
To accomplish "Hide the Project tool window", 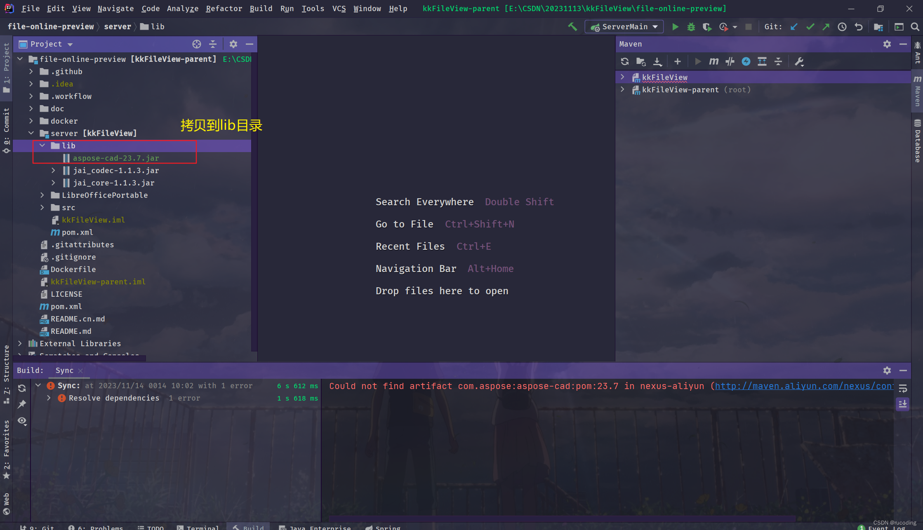I will click(x=250, y=44).
